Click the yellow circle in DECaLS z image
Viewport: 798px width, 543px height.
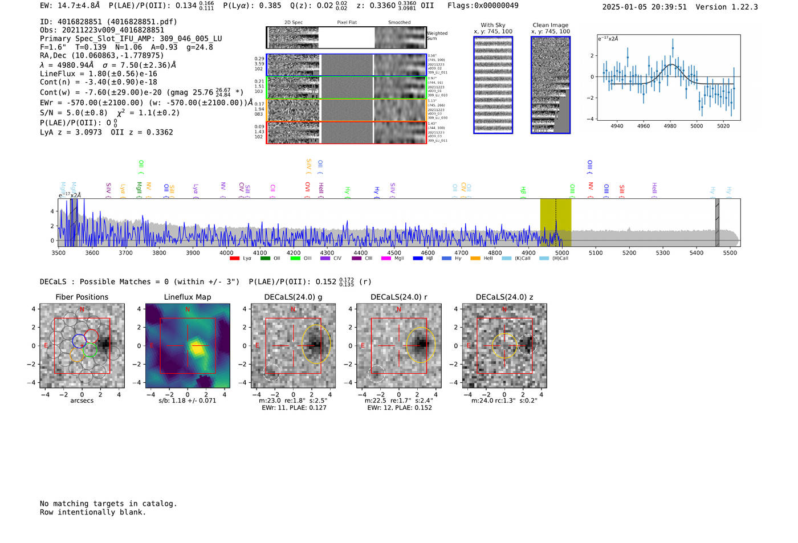coord(504,346)
